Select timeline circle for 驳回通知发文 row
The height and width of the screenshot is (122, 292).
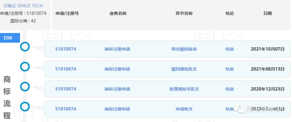pyautogui.click(x=25, y=67)
